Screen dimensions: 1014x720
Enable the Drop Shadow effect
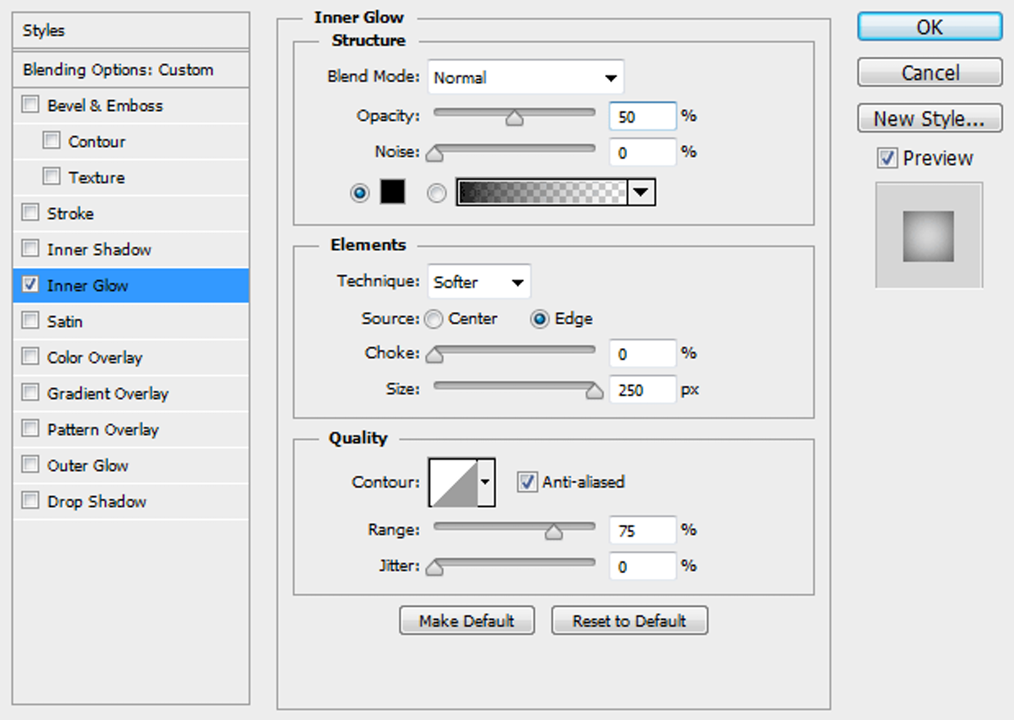coord(30,501)
